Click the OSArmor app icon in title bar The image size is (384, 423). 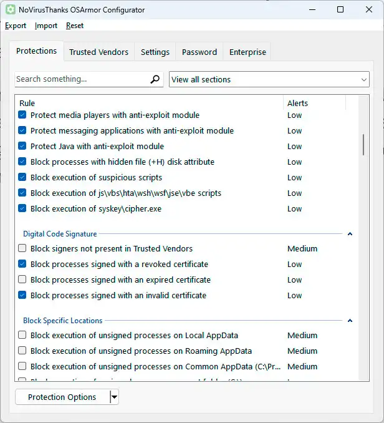tap(10, 10)
